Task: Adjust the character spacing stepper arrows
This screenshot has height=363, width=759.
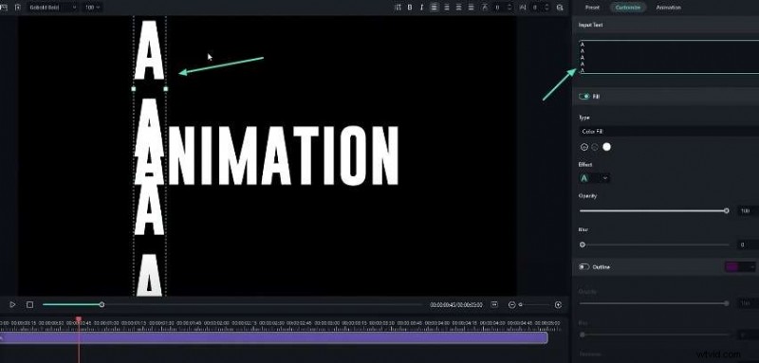Action: click(509, 8)
